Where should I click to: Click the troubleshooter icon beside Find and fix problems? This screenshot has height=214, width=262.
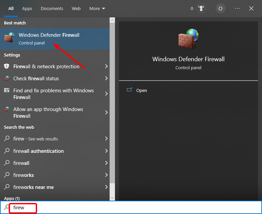pyautogui.click(x=7, y=90)
